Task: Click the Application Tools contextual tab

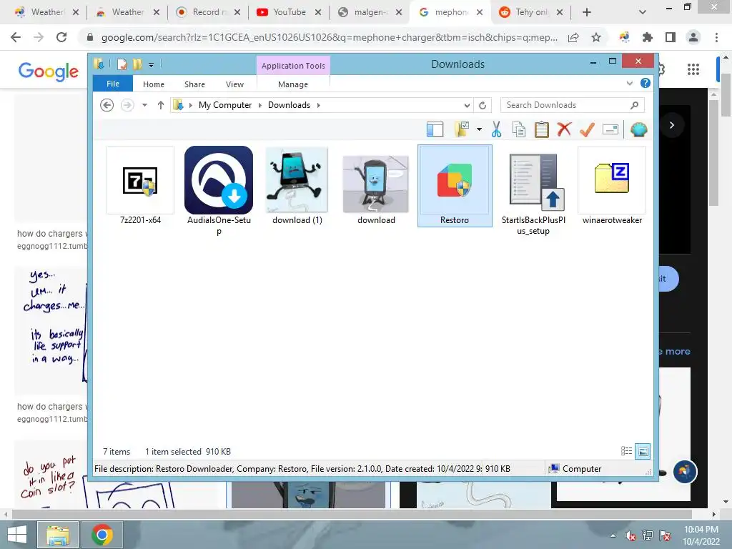Action: click(x=293, y=66)
